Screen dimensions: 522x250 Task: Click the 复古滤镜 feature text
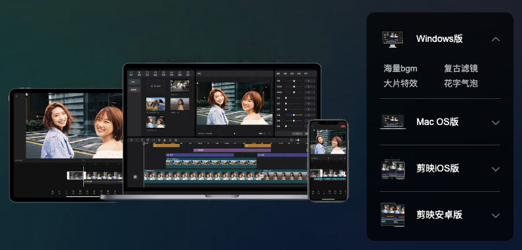461,69
